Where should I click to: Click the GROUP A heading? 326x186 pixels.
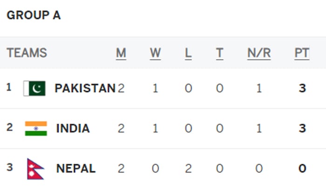click(x=34, y=15)
